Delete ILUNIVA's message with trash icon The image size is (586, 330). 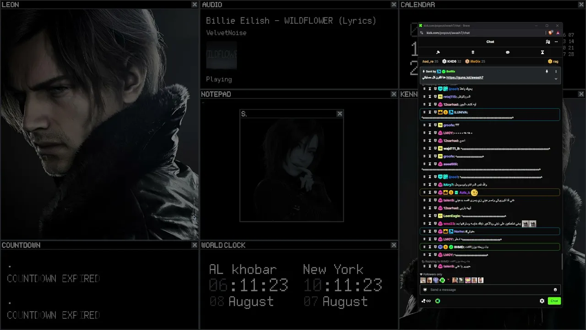coord(424,112)
